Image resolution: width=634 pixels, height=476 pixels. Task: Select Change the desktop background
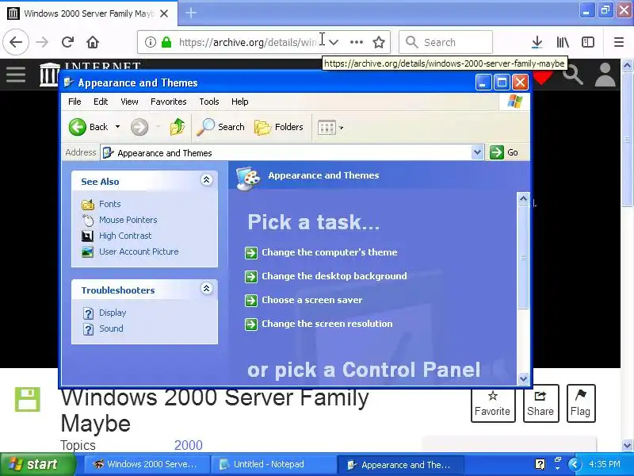click(334, 276)
